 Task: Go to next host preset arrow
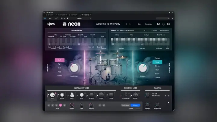tap(68, 18)
